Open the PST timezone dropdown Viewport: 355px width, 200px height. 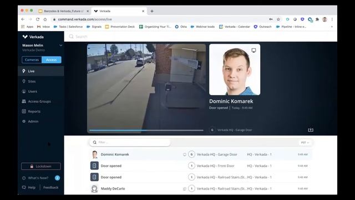(x=305, y=143)
